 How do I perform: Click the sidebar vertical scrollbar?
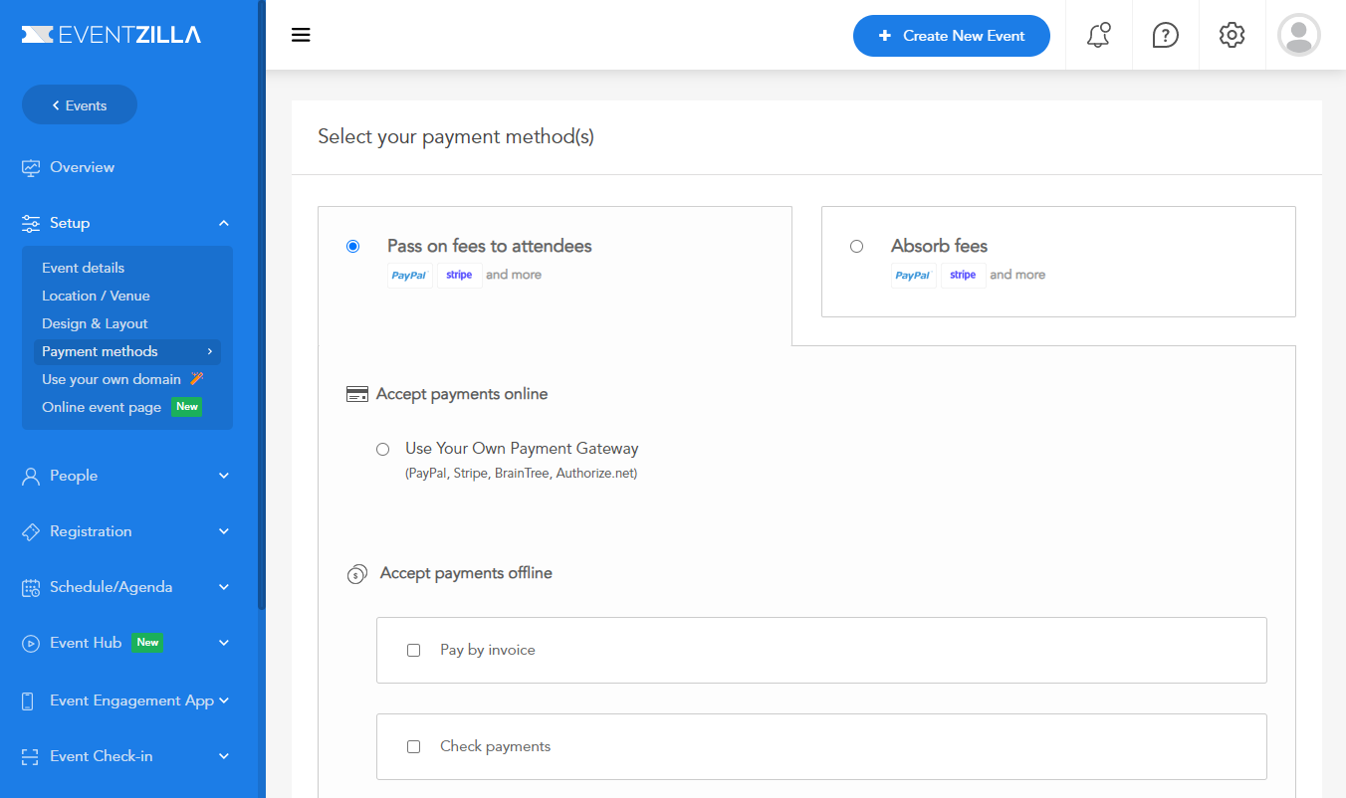pos(262,303)
